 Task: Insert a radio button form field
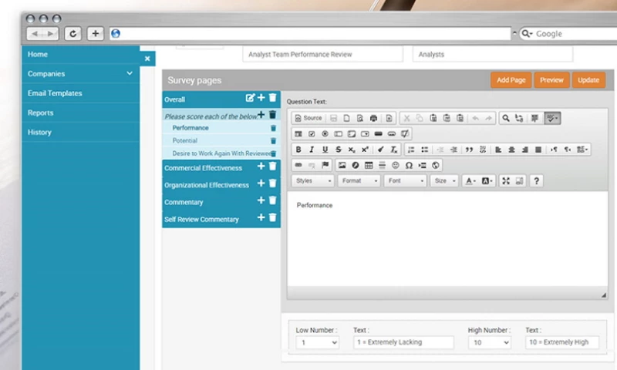(325, 133)
